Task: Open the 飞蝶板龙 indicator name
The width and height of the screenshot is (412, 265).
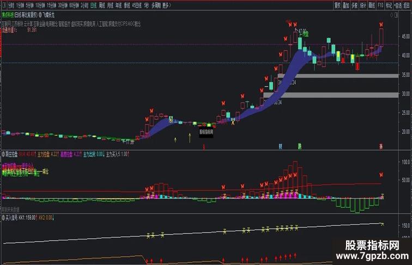Action: (x=49, y=15)
